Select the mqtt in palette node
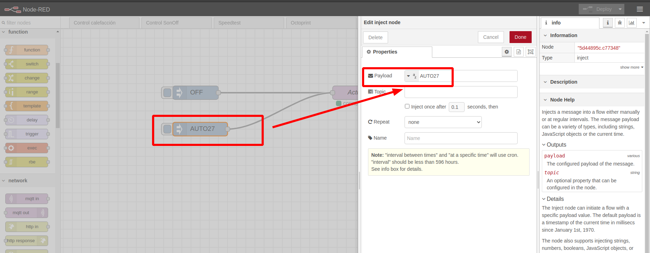This screenshot has height=253, width=650. (x=27, y=199)
